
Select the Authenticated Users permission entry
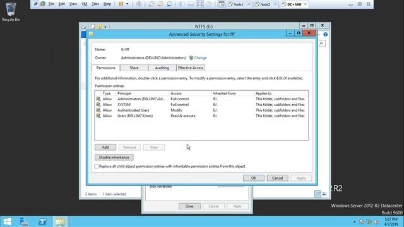pos(201,110)
